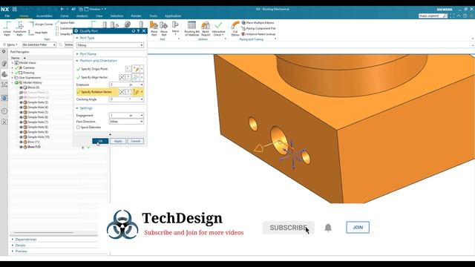Click the JOIN button

tap(358, 228)
